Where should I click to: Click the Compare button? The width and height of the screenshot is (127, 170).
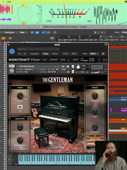tap(34, 54)
